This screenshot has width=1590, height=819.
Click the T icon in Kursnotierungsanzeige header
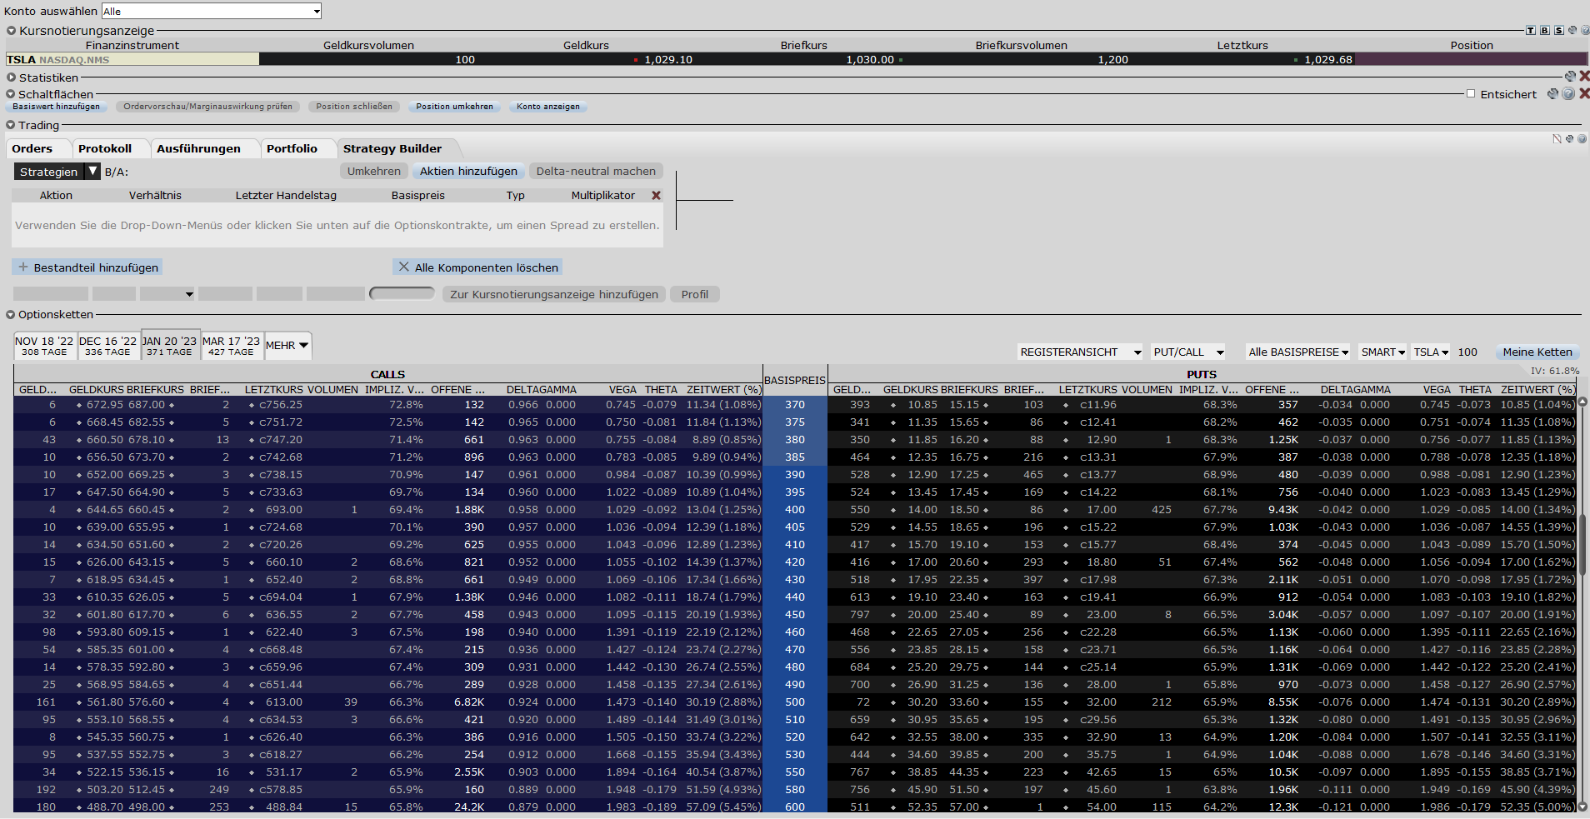pyautogui.click(x=1531, y=30)
